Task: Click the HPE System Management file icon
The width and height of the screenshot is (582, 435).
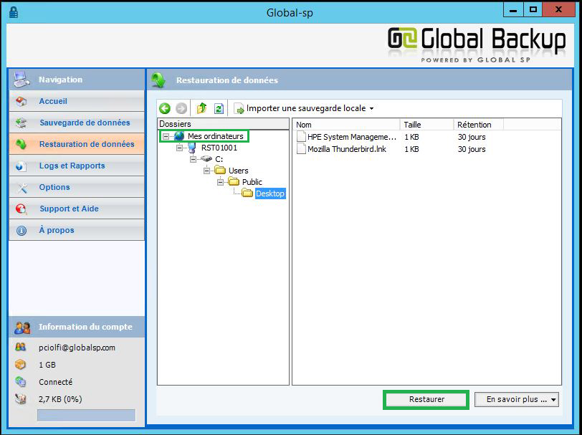Action: [x=301, y=137]
